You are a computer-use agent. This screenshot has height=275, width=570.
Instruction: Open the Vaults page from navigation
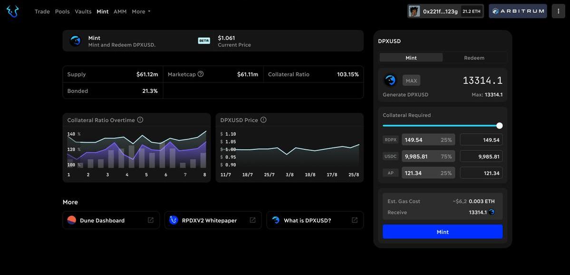[83, 11]
